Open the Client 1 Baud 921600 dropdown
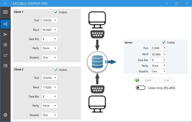The width and height of the screenshot is (192, 122). (50, 30)
